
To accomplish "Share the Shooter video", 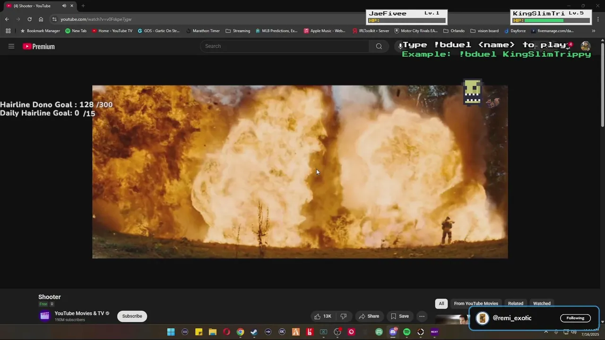I will pyautogui.click(x=369, y=316).
